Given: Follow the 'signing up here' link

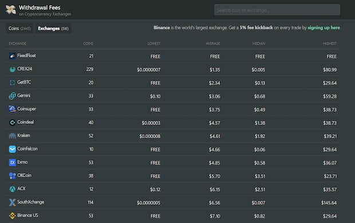Looking at the screenshot, I should pyautogui.click(x=324, y=28).
